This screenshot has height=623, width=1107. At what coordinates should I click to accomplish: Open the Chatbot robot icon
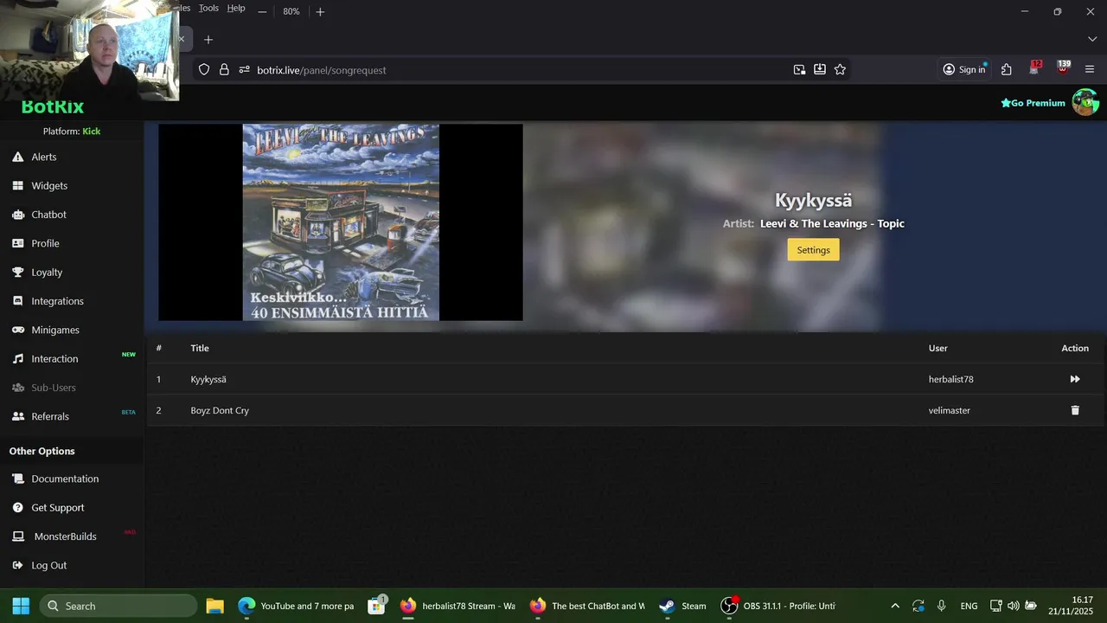click(x=17, y=215)
